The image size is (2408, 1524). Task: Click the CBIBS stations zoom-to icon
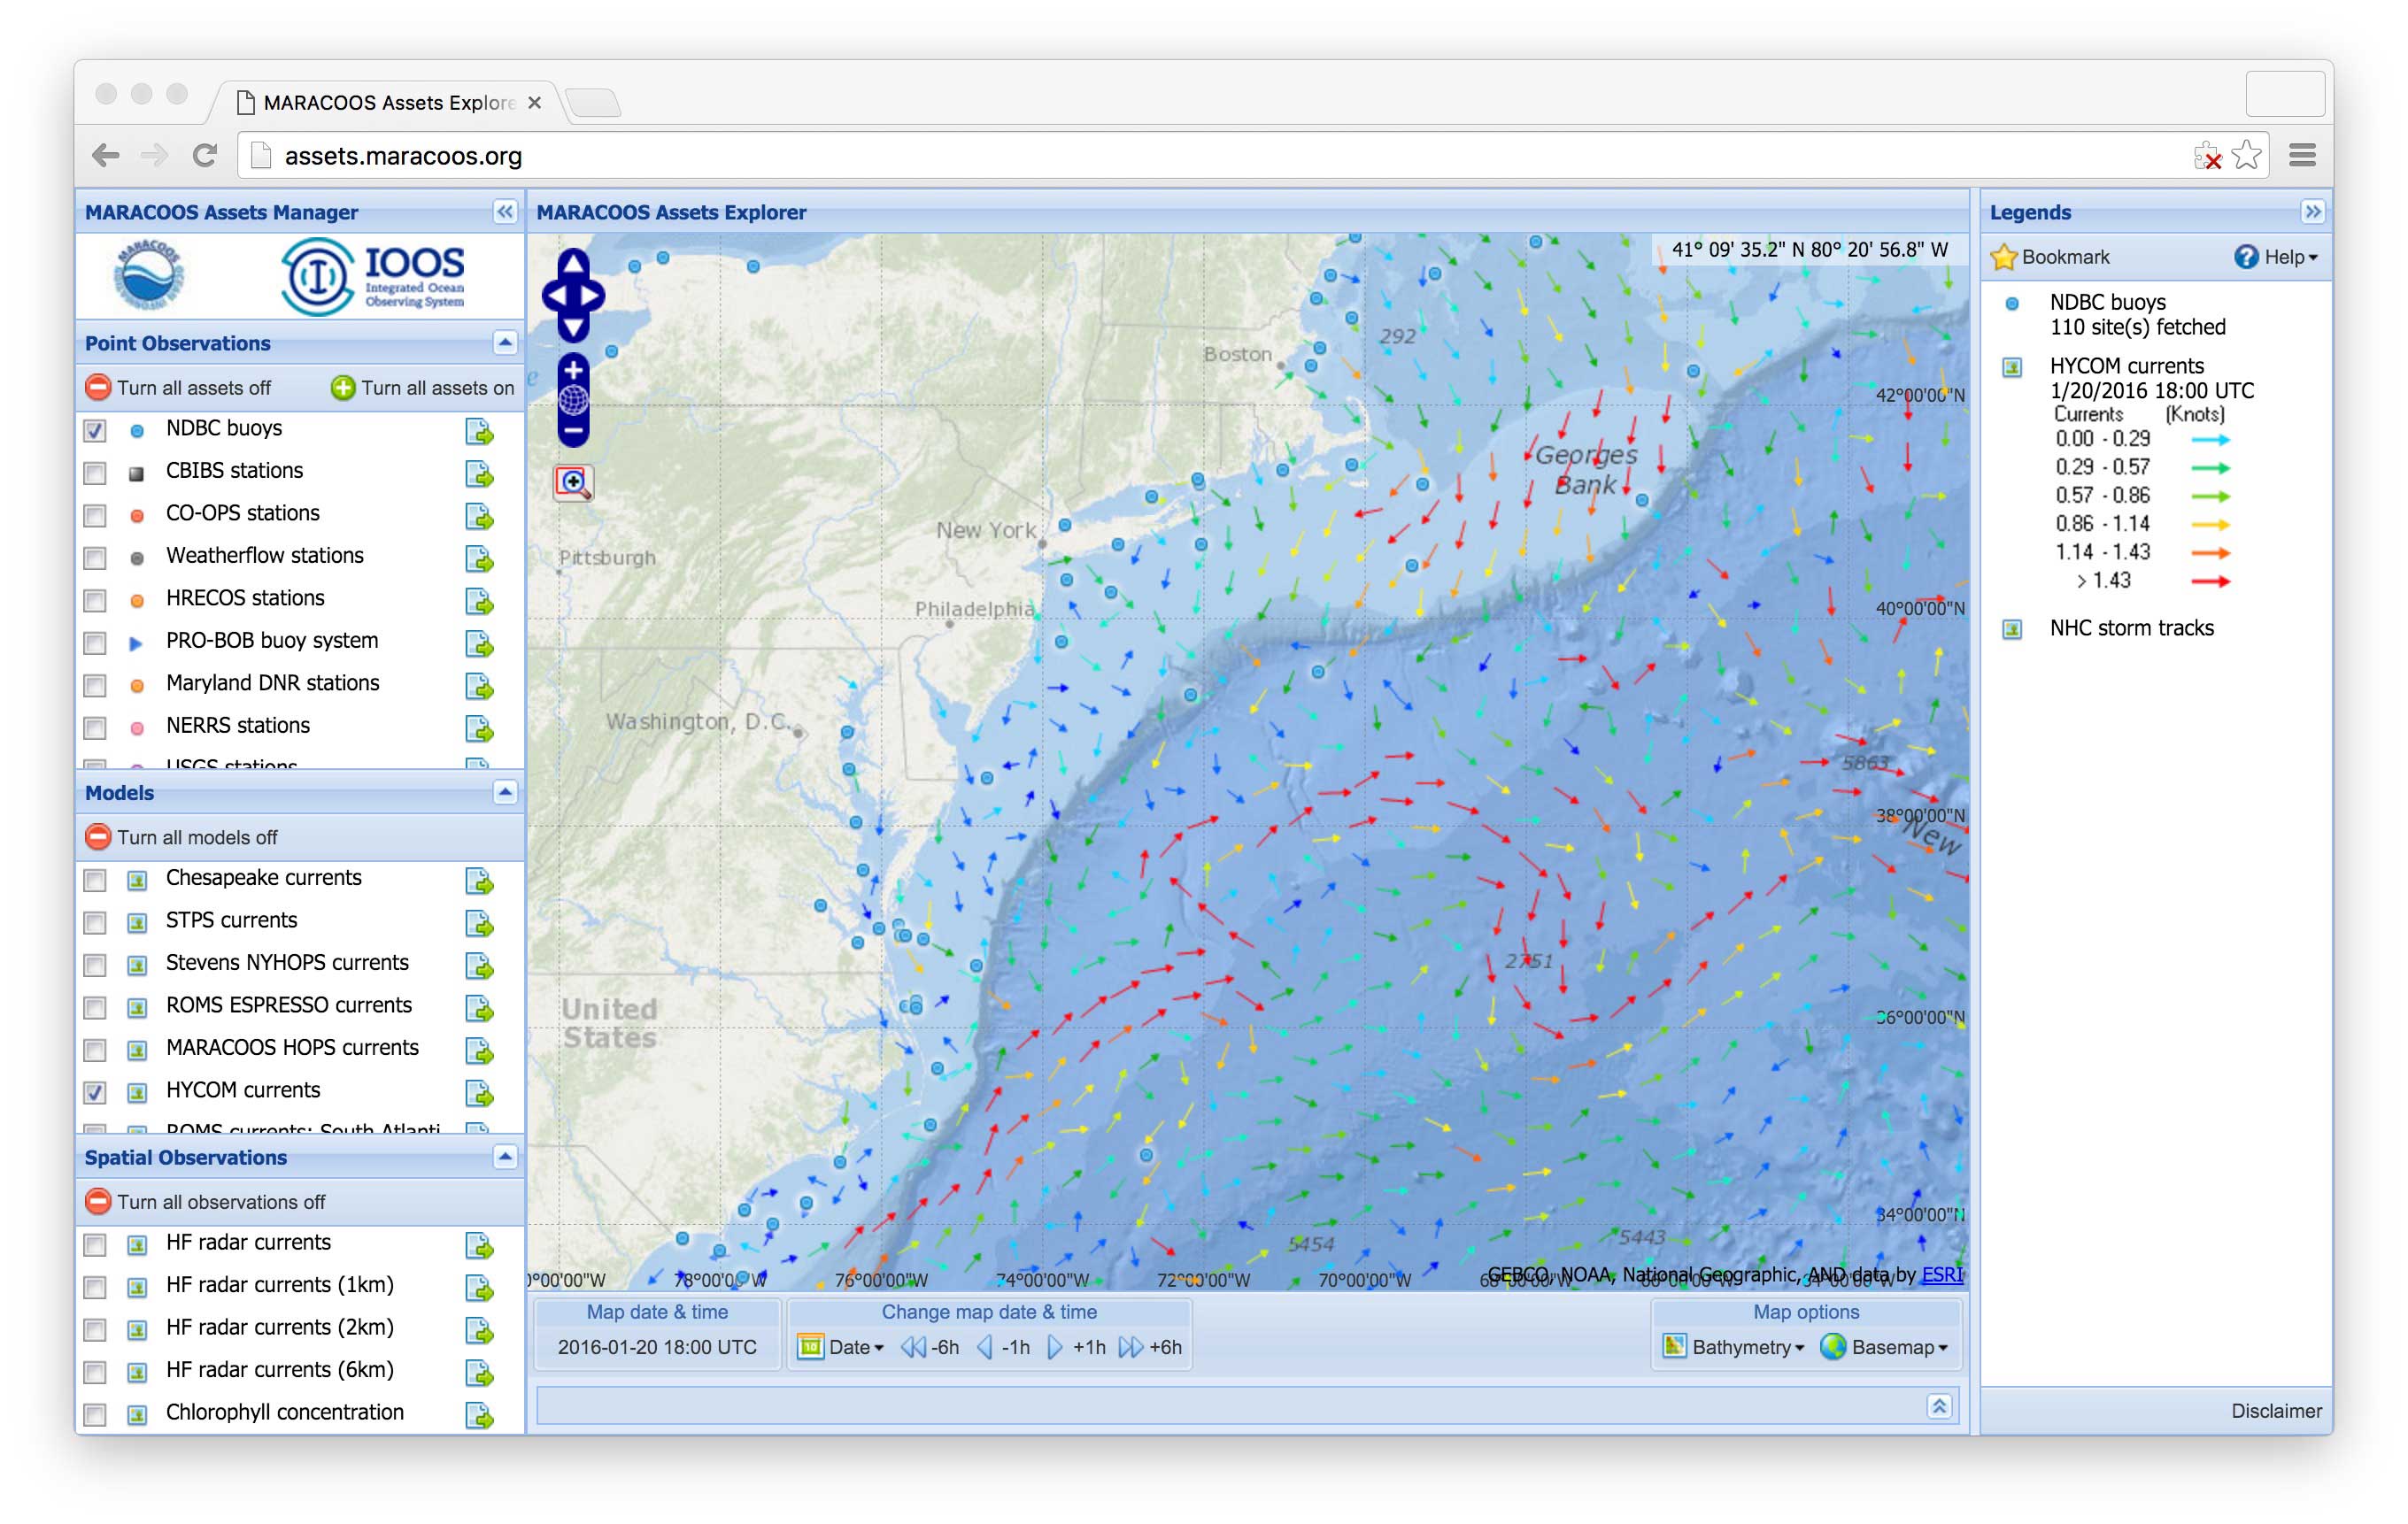coord(479,474)
